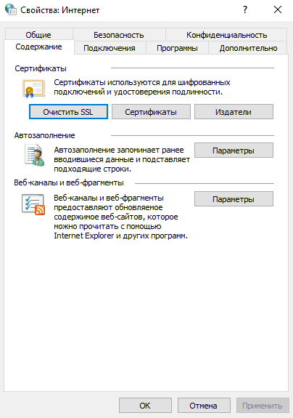Open the Безопасность tab

coord(119,35)
